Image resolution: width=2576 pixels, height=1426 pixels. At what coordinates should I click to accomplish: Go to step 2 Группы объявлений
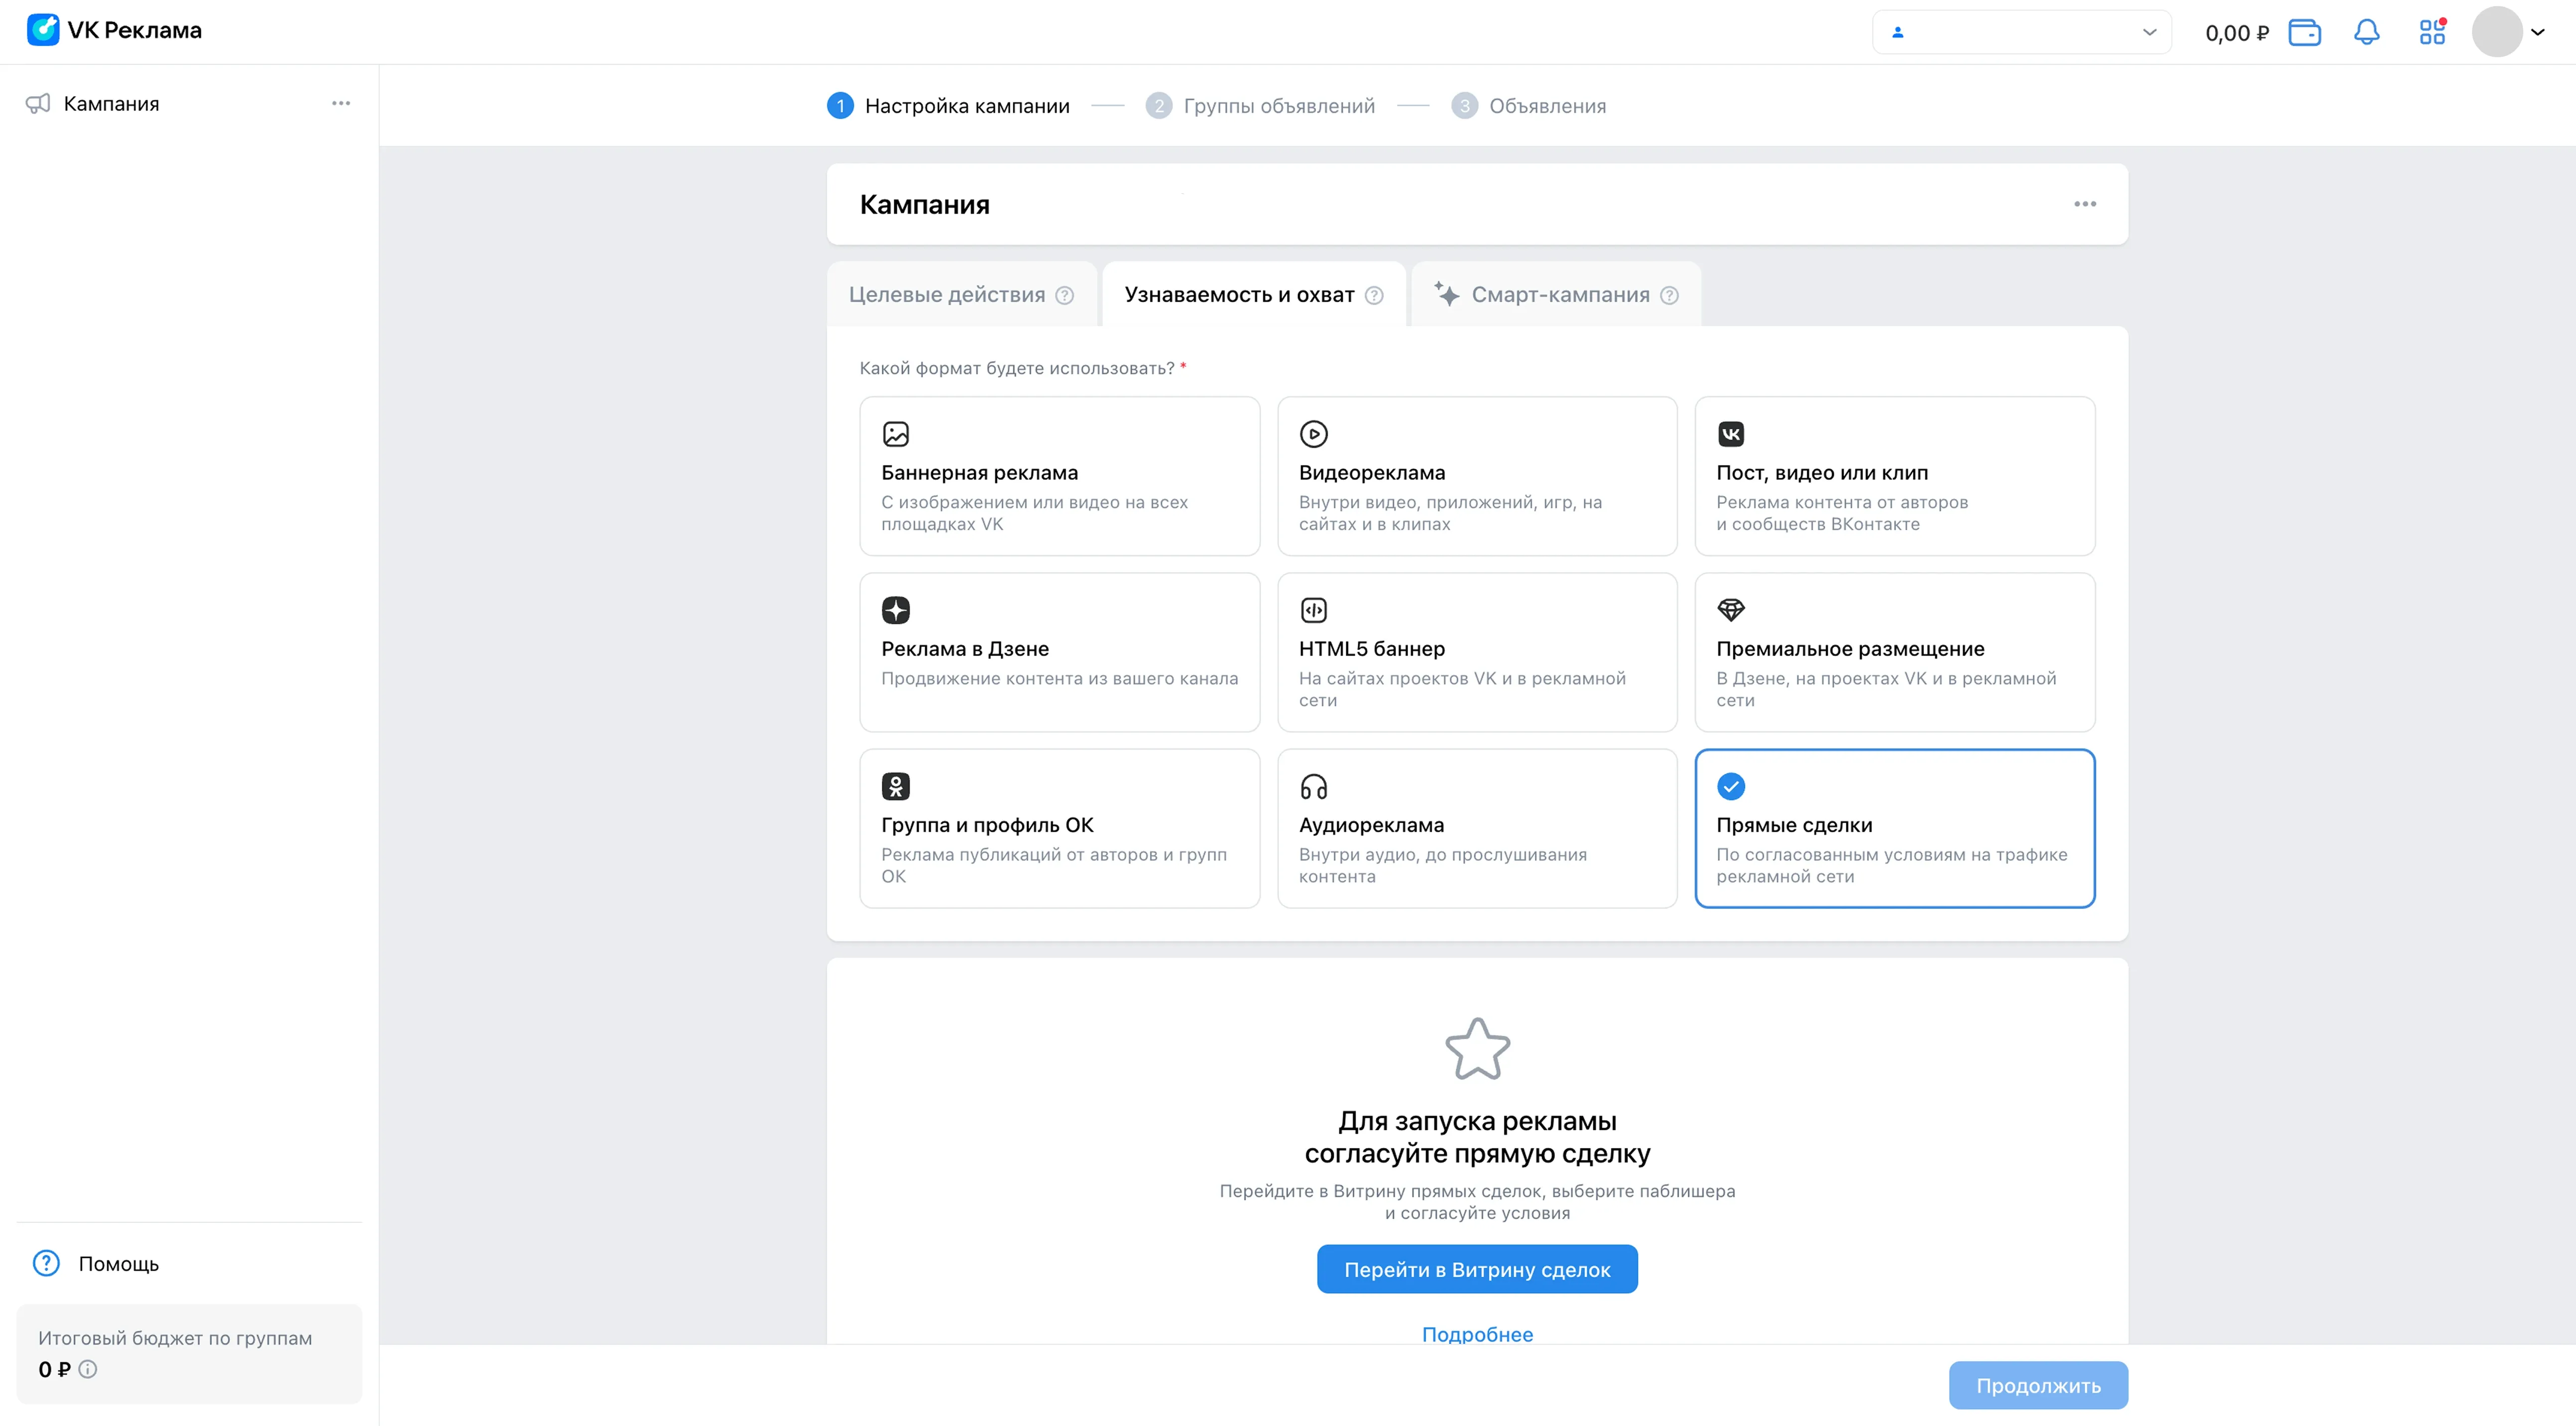point(1260,105)
